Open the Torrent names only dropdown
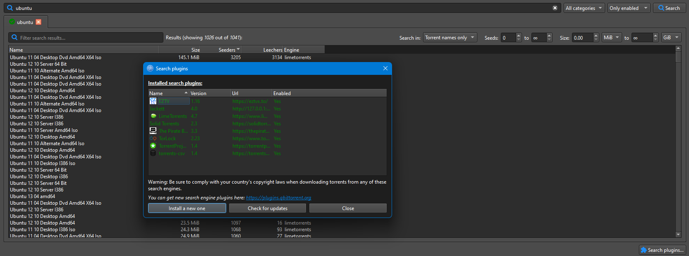 [x=450, y=37]
